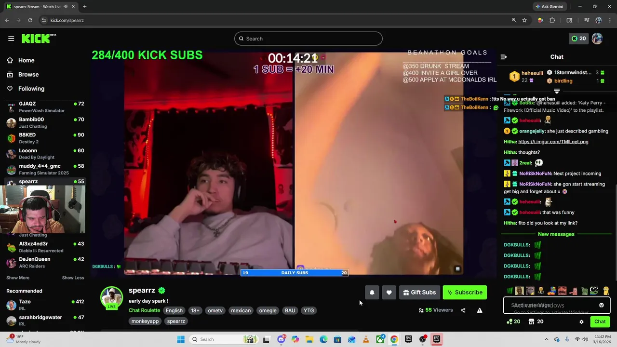The height and width of the screenshot is (347, 617).
Task: Expand the chat leaderboard chevron
Action: coord(557,91)
